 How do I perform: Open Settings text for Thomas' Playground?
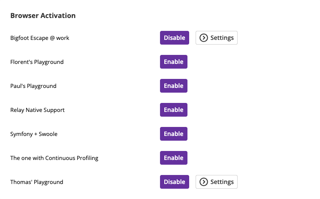[222, 182]
